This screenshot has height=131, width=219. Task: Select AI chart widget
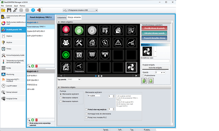click(131, 43)
